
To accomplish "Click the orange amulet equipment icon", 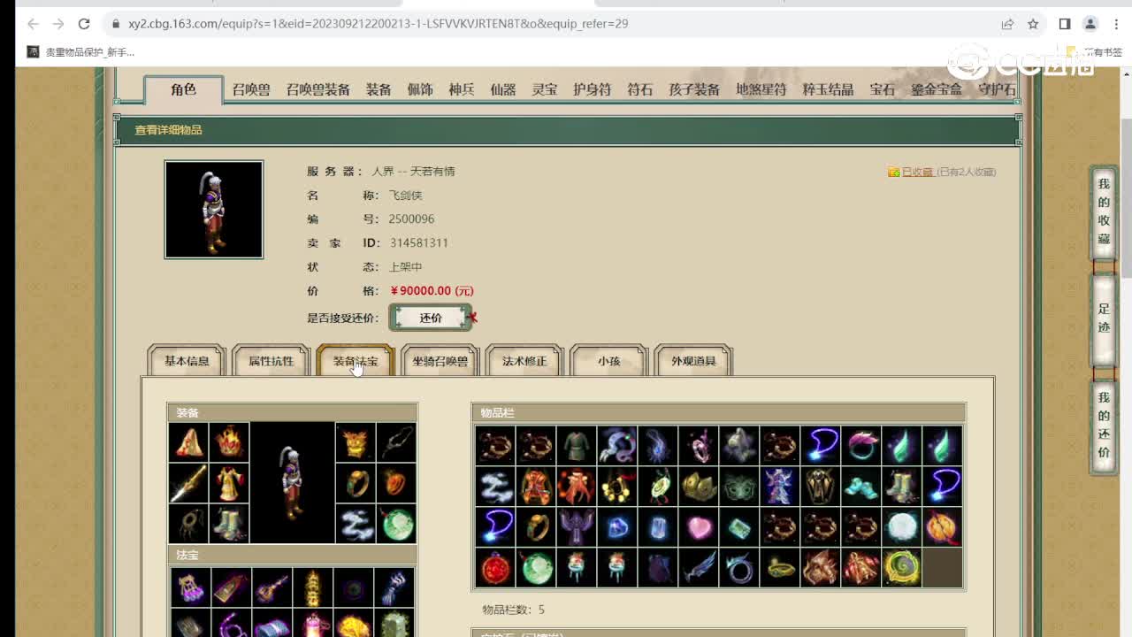I will point(395,482).
